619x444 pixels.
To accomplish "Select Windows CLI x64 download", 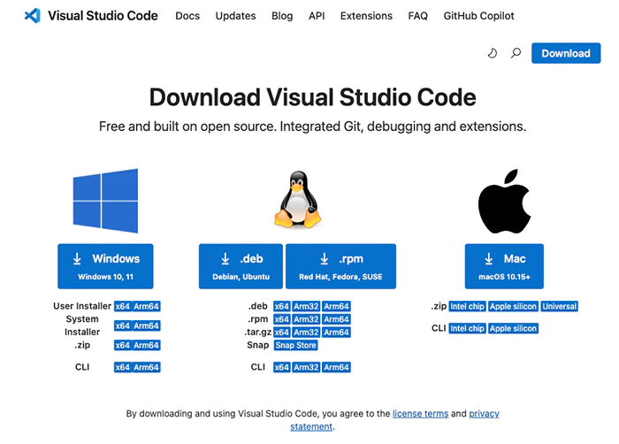I will click(122, 367).
